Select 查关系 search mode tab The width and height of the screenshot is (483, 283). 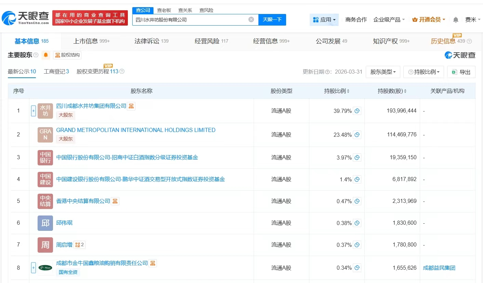(x=185, y=10)
